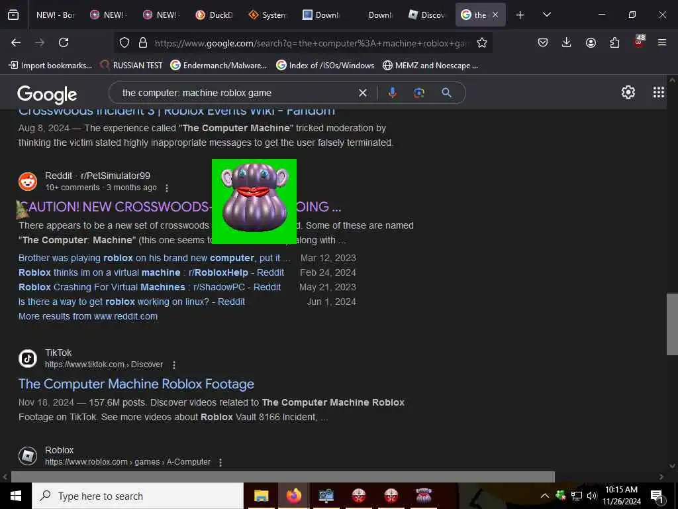Open 'The Computer Machine Roblox Footage' result
This screenshot has width=678, height=509.
[x=136, y=384]
